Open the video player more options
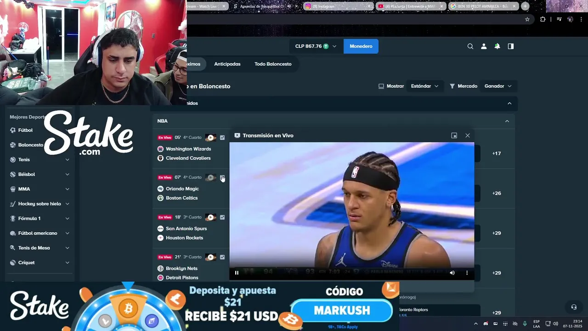 click(467, 273)
